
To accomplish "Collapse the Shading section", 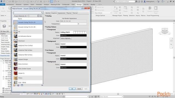I will (x=45, y=16).
